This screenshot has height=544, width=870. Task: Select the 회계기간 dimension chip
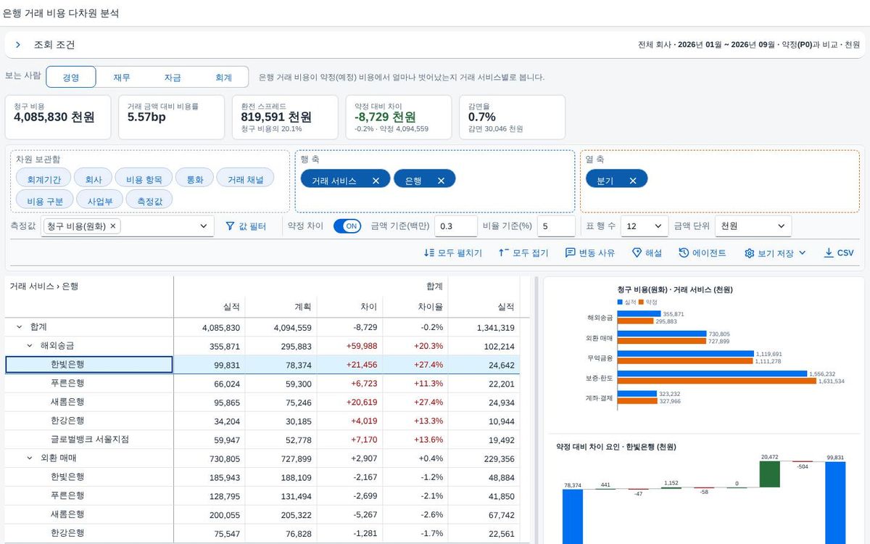[43, 178]
